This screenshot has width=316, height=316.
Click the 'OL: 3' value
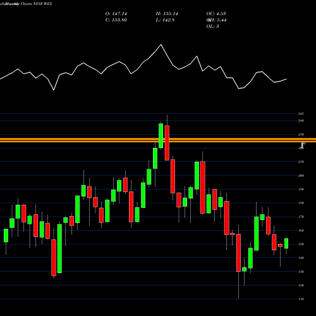coord(212,27)
